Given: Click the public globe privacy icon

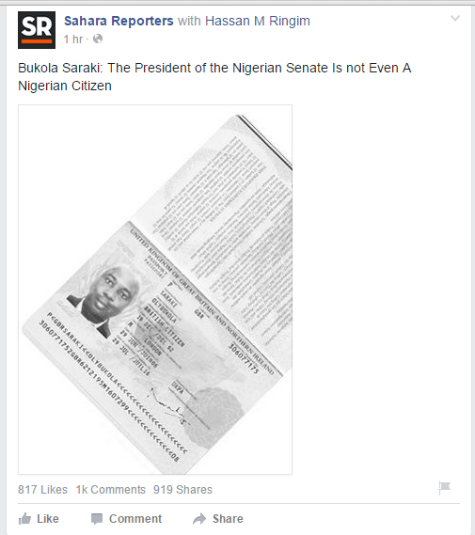Looking at the screenshot, I should click(98, 39).
